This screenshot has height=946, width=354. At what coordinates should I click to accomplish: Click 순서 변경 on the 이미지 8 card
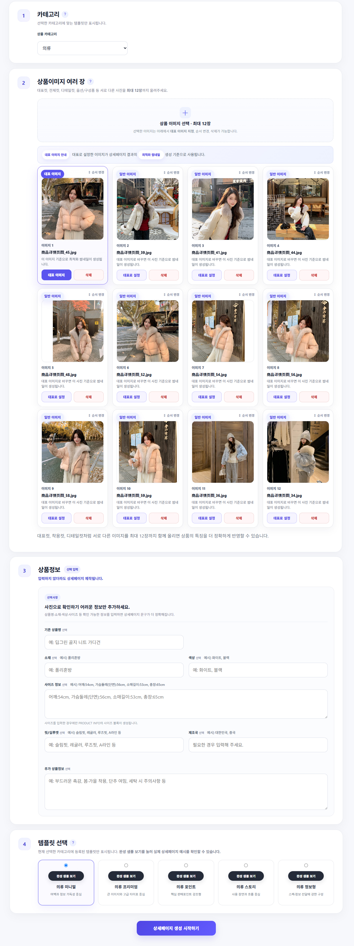(x=322, y=295)
